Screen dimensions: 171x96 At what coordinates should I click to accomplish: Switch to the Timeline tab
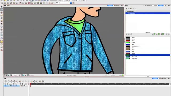155,78
